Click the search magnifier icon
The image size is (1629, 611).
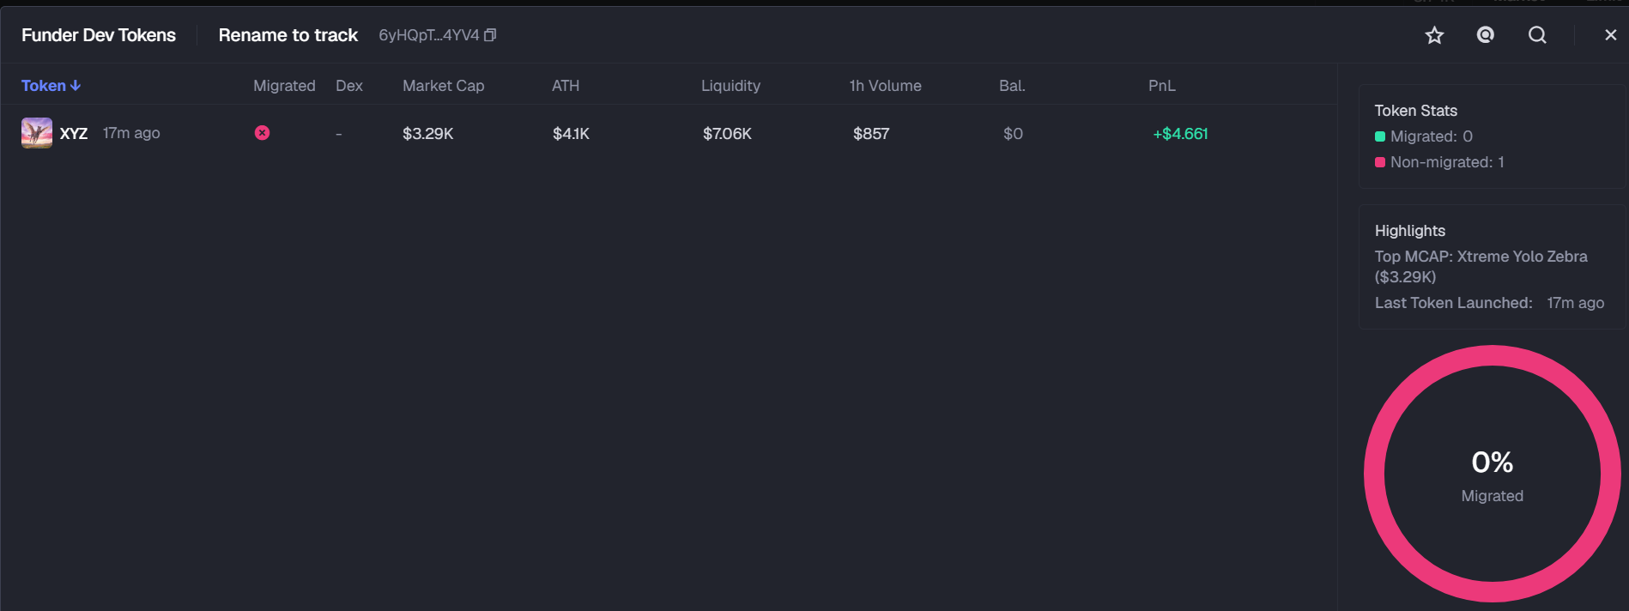1537,35
